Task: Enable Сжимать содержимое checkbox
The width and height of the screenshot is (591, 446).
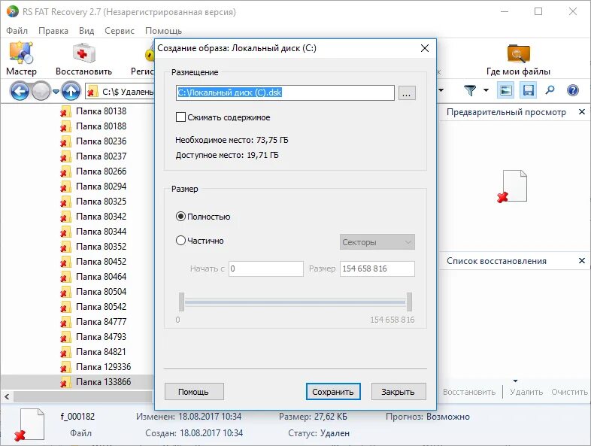Action: [180, 117]
